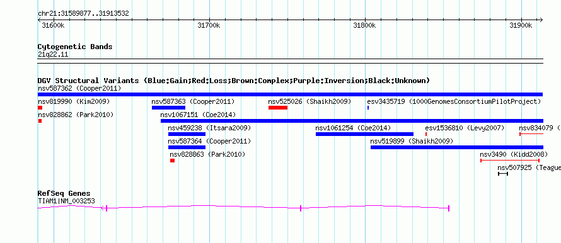Select blue bar under nsv587363
The image size is (561, 243).
pyautogui.click(x=168, y=108)
